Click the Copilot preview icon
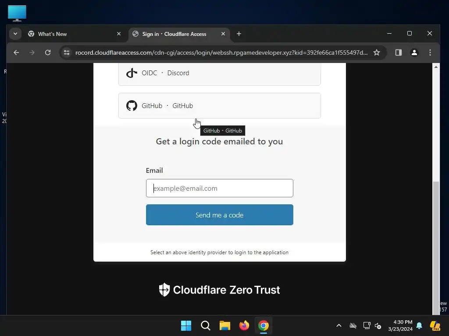 click(x=435, y=325)
